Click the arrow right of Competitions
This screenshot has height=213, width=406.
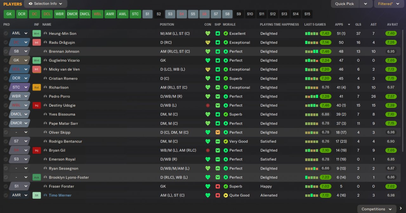pyautogui.click(x=401, y=209)
